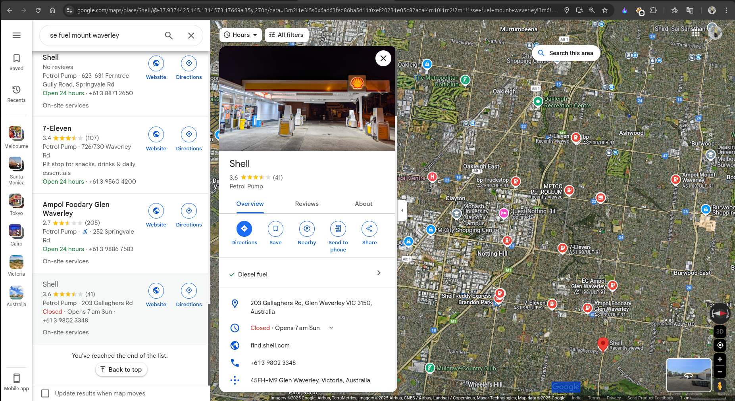Click the map compass control
This screenshot has width=735, height=401.
click(720, 313)
